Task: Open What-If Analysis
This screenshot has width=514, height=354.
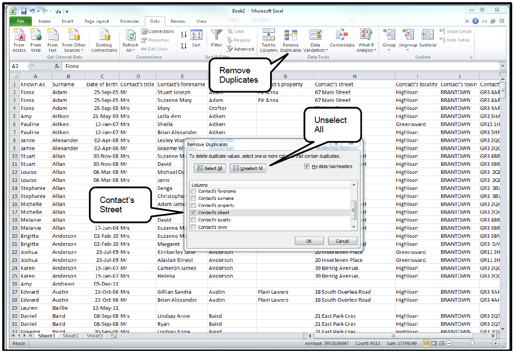Action: 366,40
